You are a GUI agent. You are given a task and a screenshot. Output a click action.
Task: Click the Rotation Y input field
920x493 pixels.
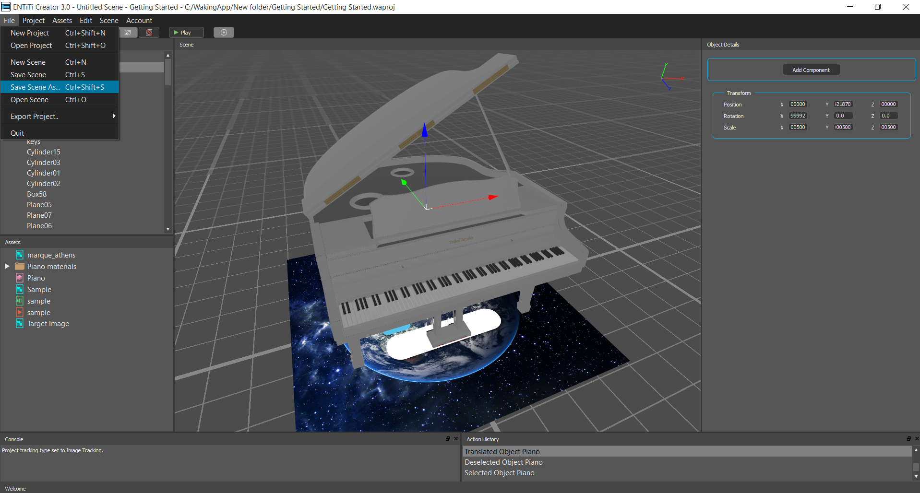coord(843,116)
